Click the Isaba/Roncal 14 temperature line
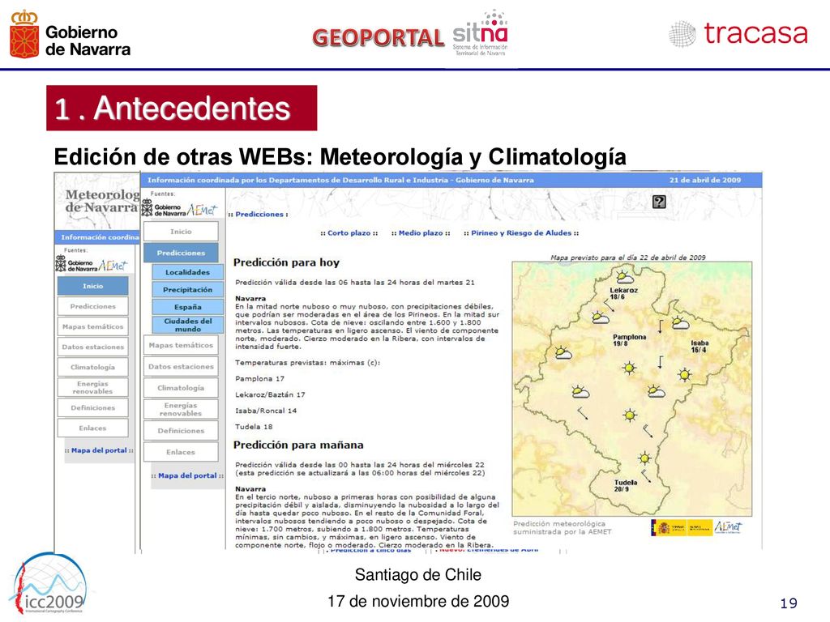This screenshot has width=830, height=622. [x=266, y=411]
